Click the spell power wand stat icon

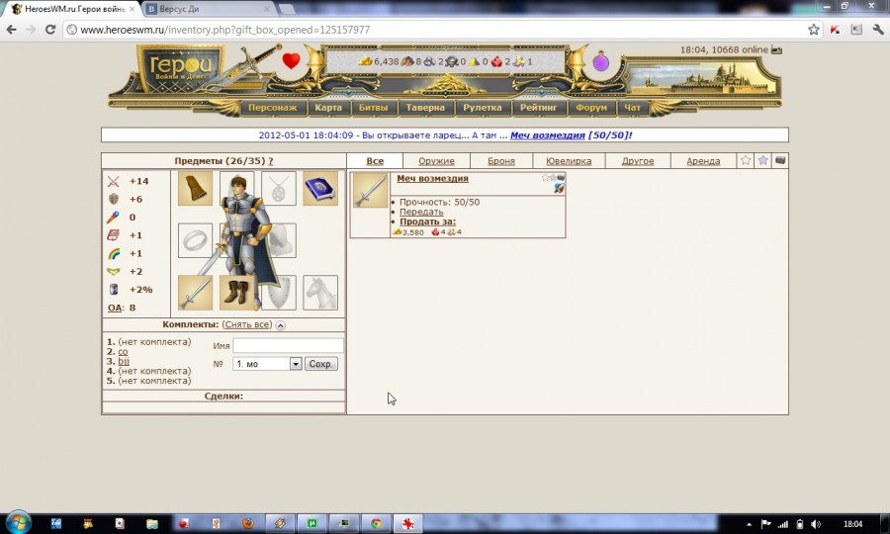[114, 218]
